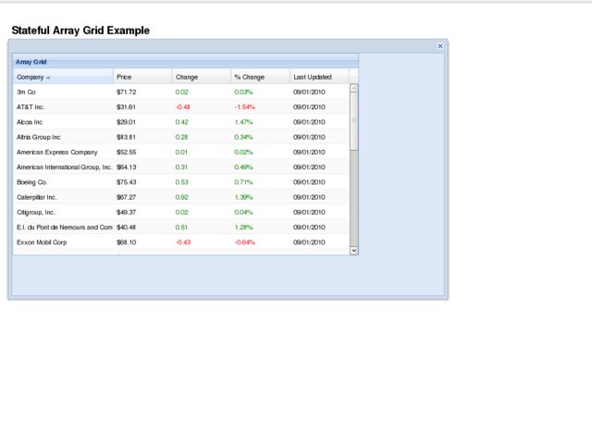Select the Boeing Co. row
The image size is (592, 444).
(x=181, y=182)
